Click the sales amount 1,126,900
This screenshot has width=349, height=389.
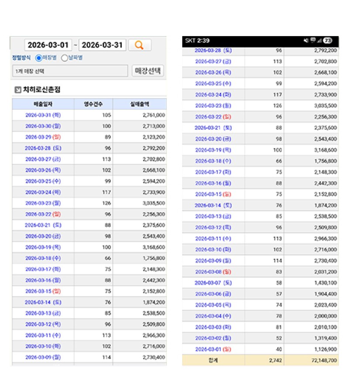325,349
